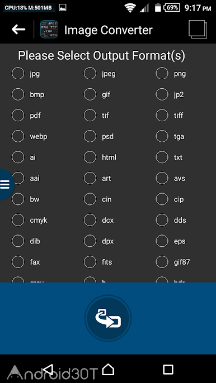Select jpg output format
Screen dimensions: 216x383
(x=26, y=74)
